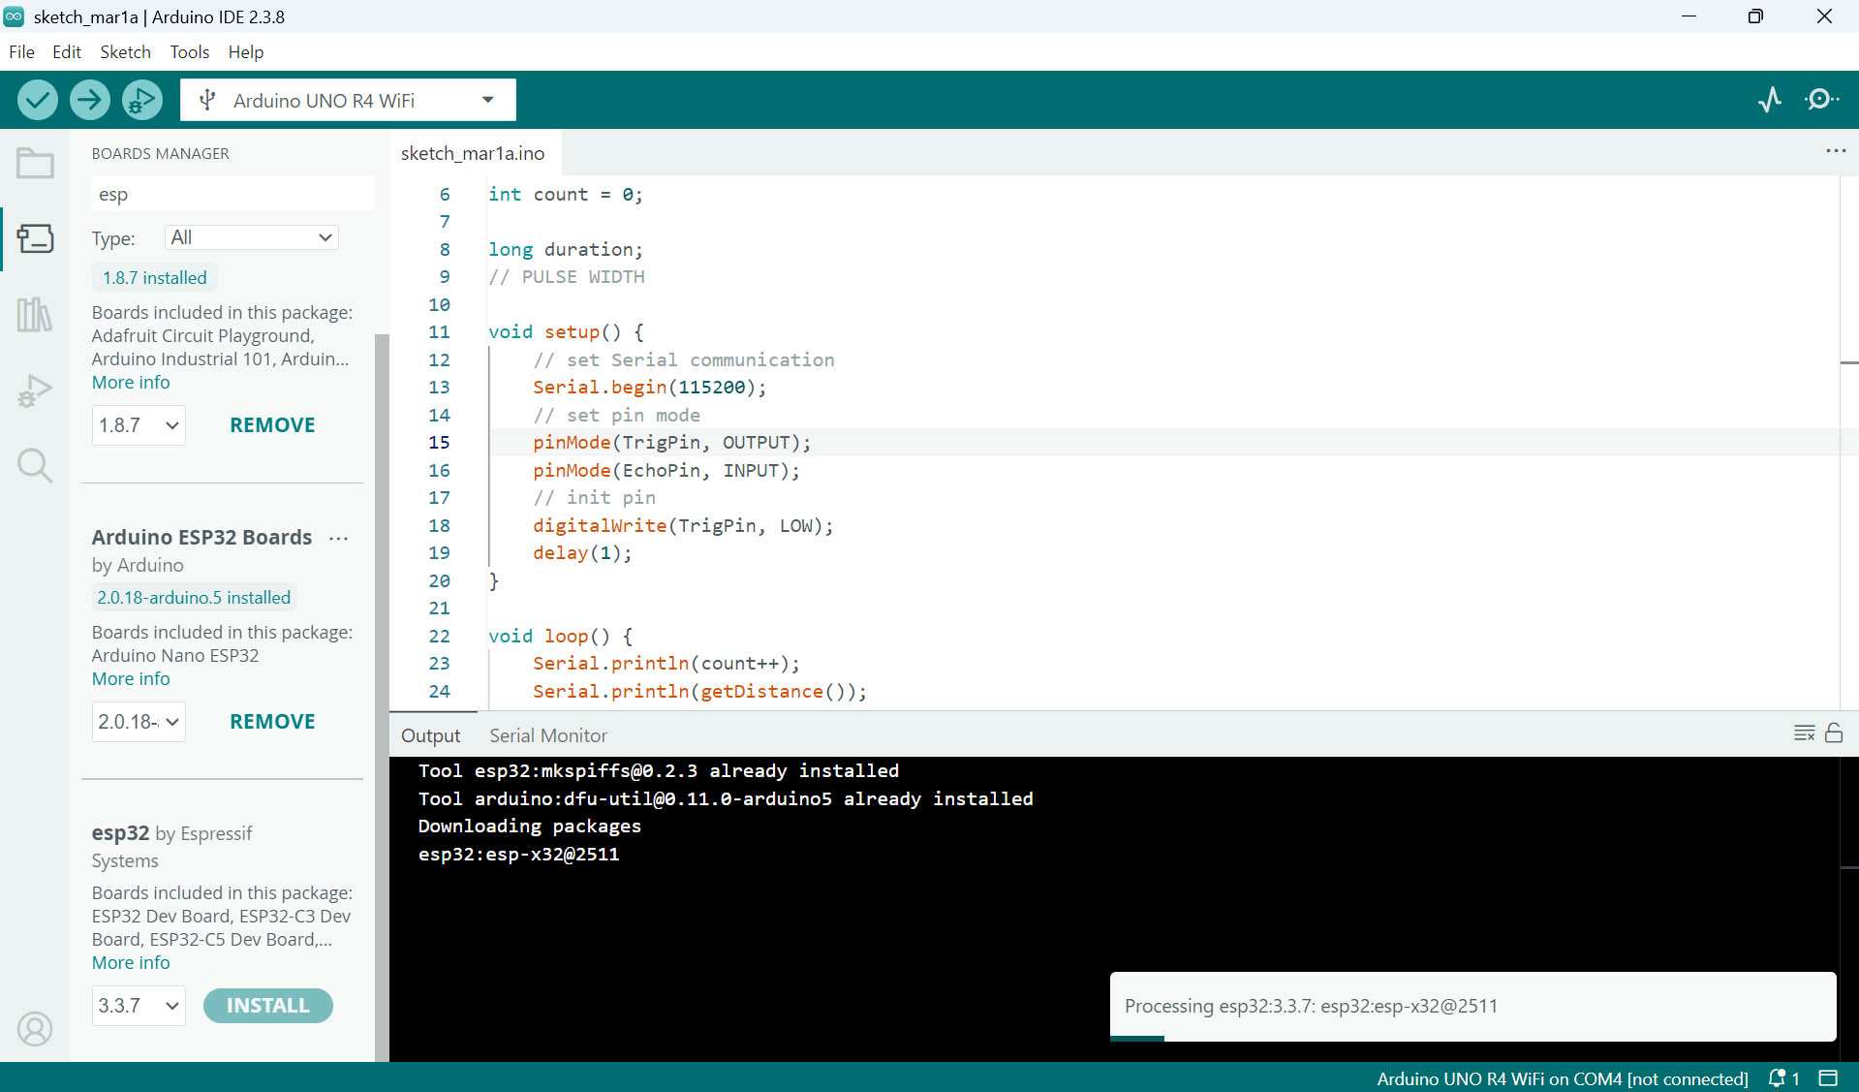Click the Boards Manager list scrollbar

[382, 698]
